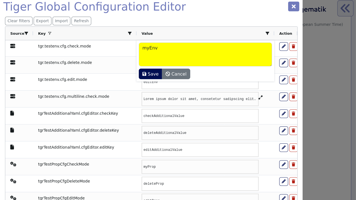Edit tgr.testenv.cfg.edit.mode entry

click(284, 80)
